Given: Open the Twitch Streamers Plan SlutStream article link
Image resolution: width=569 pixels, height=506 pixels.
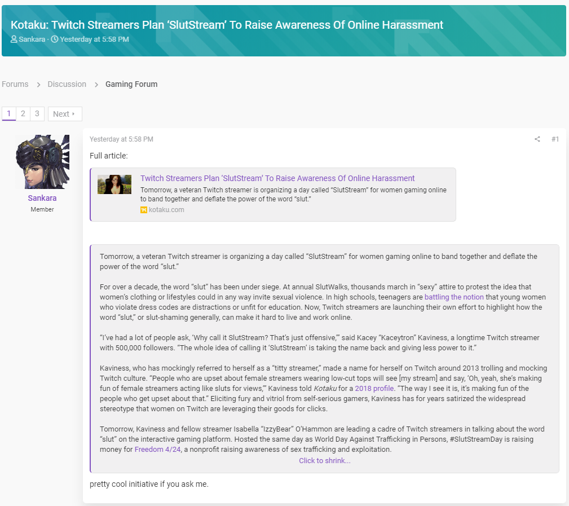Looking at the screenshot, I should point(277,178).
